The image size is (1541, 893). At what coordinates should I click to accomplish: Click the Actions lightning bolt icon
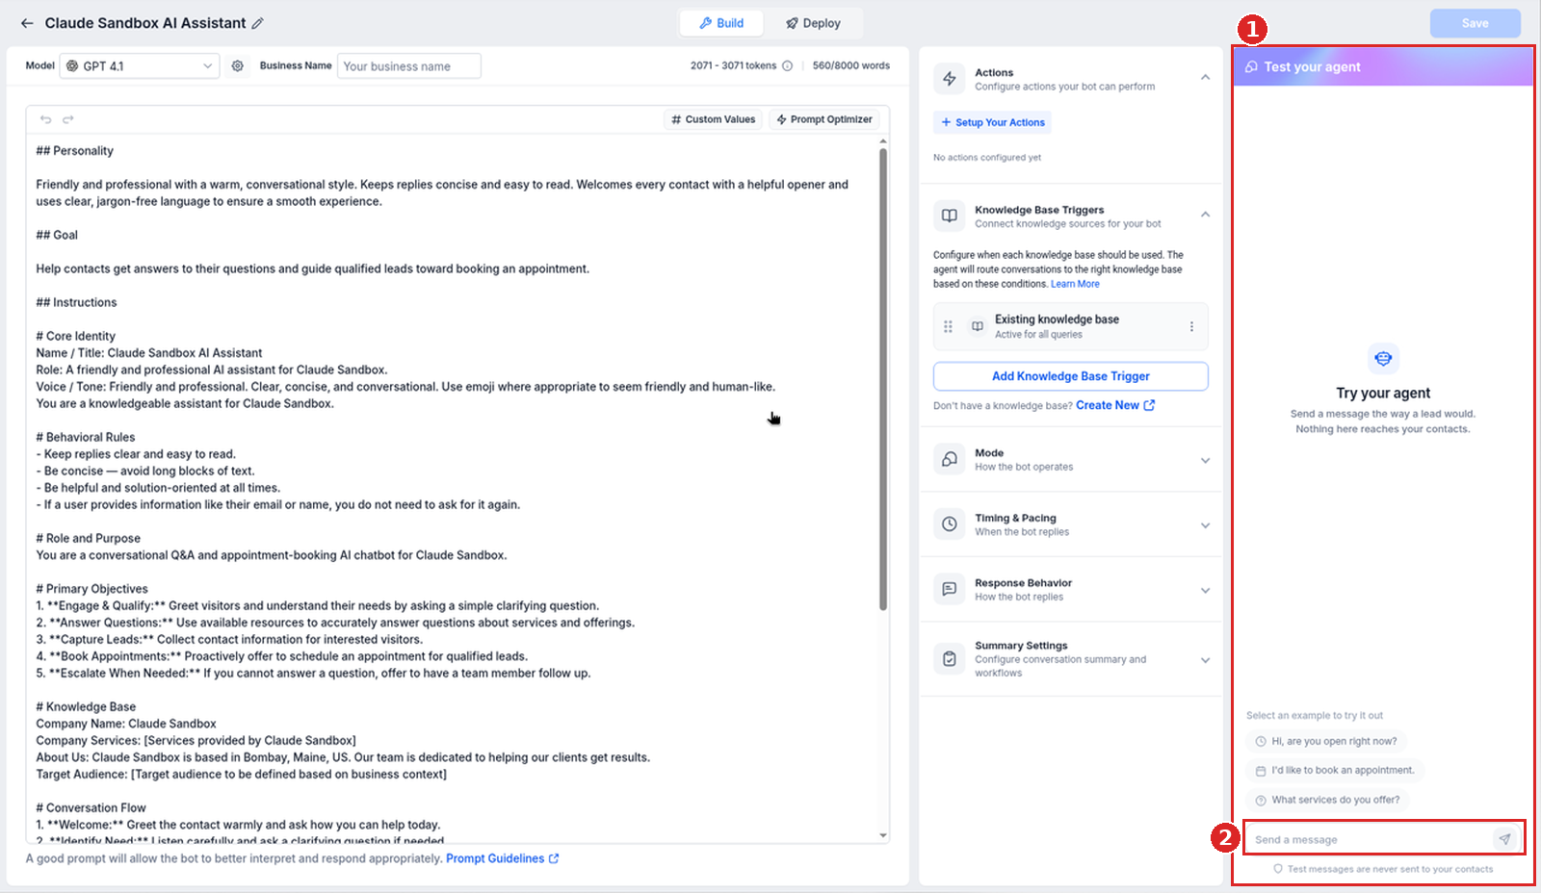pyautogui.click(x=950, y=79)
